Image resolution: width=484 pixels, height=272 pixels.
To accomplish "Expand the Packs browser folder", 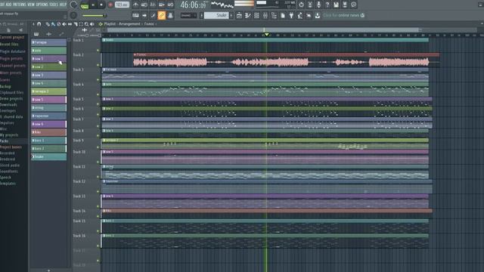I will pos(5,141).
